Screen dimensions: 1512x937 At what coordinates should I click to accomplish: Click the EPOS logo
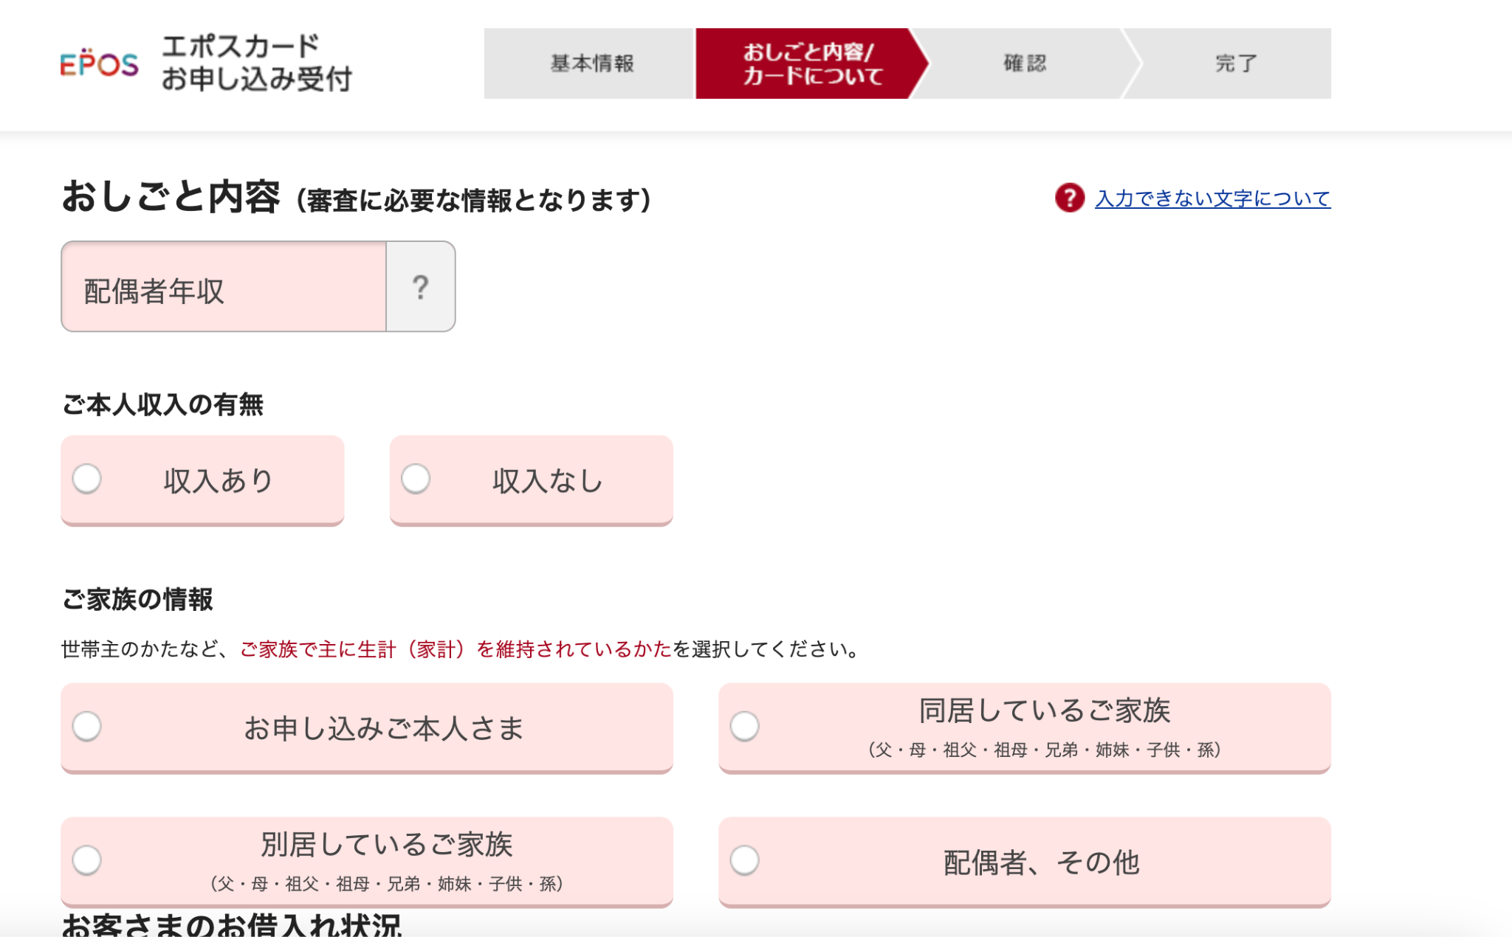[99, 64]
